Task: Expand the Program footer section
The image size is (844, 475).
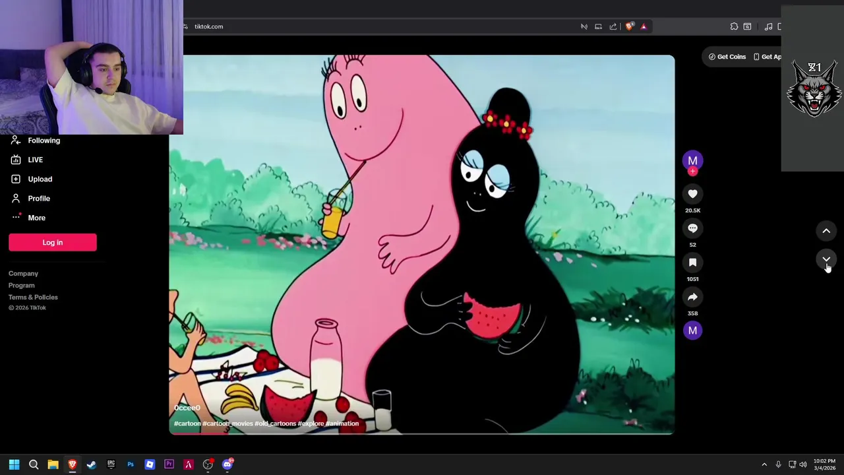Action: click(21, 285)
